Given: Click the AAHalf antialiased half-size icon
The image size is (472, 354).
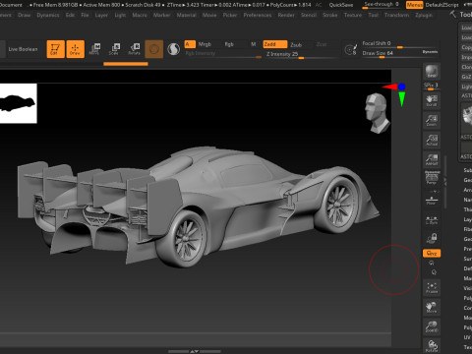Looking at the screenshot, I should [x=432, y=159].
